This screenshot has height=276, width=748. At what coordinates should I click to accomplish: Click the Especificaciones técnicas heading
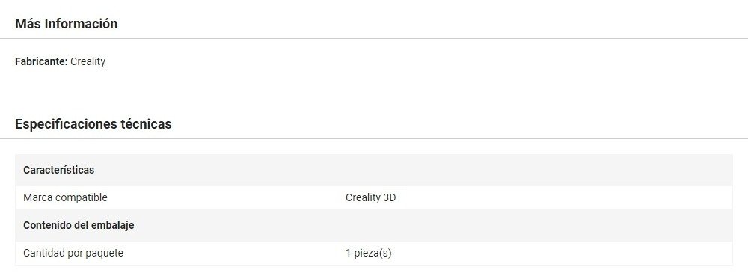click(93, 124)
